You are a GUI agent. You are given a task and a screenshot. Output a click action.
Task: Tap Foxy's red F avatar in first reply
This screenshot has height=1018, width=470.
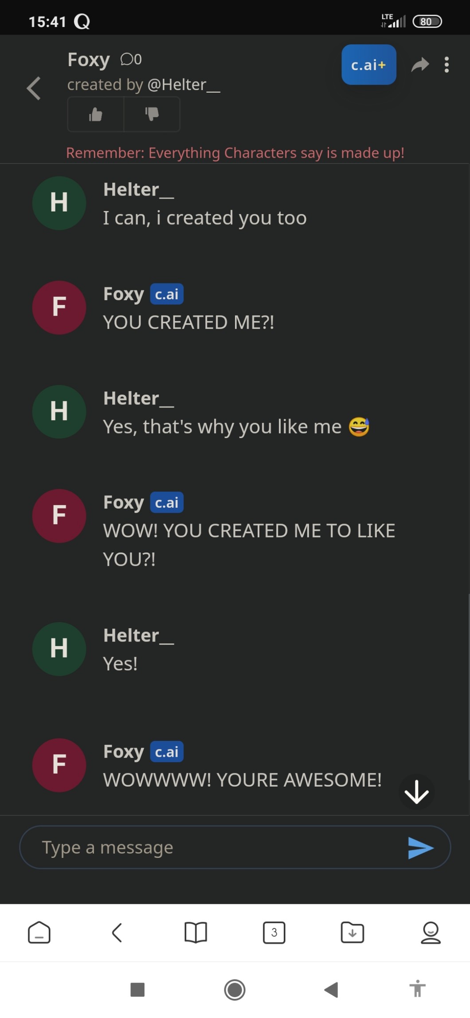59,307
